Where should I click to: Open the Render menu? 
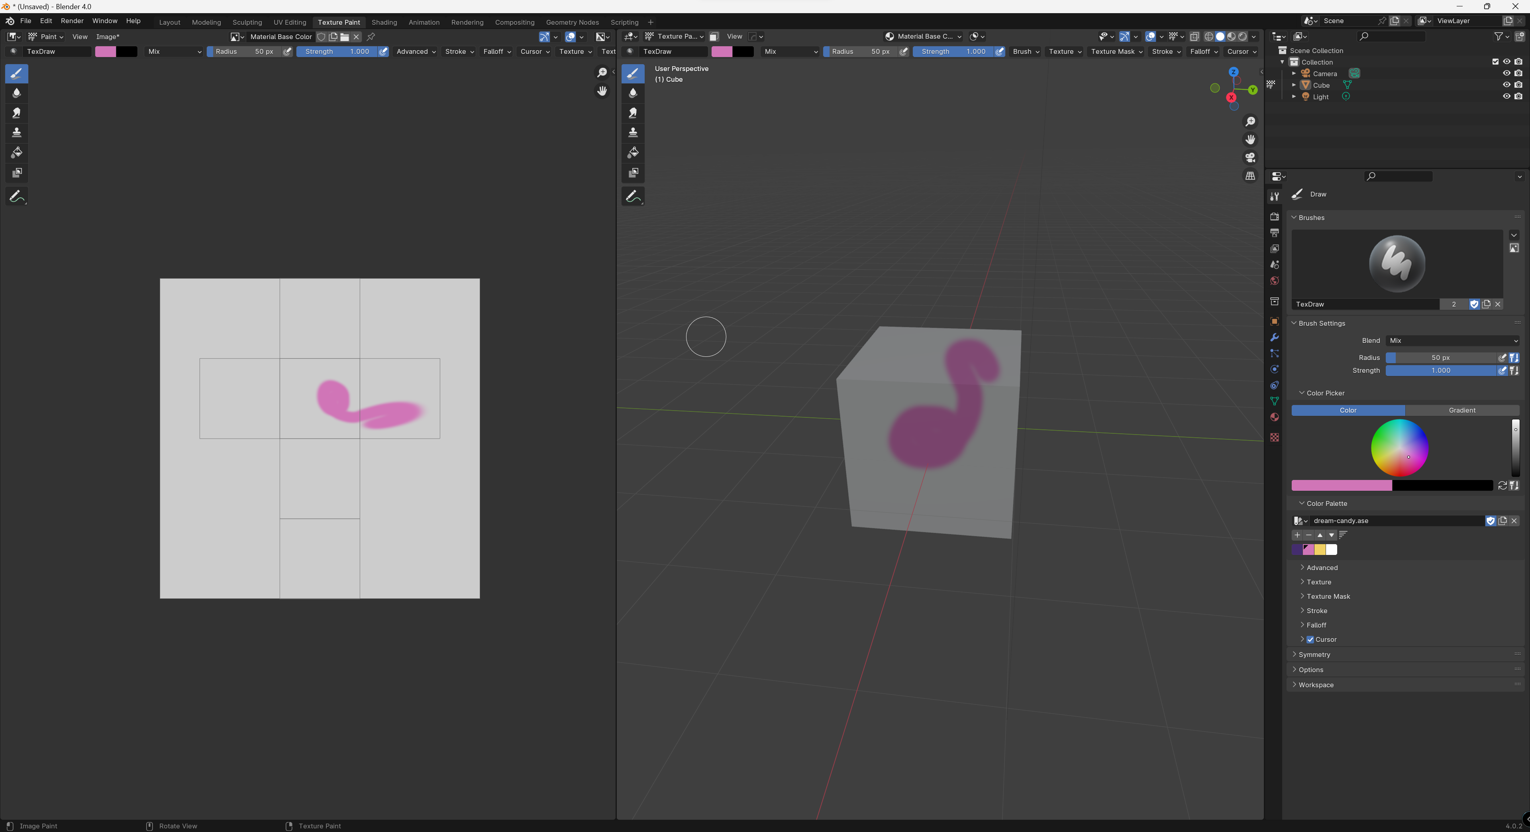click(72, 21)
